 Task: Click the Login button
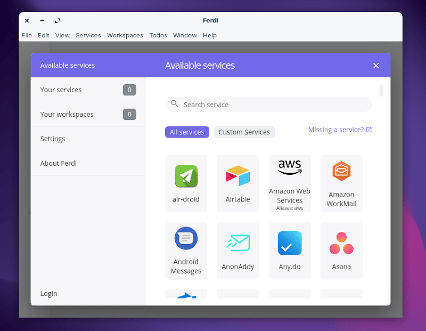click(x=48, y=293)
